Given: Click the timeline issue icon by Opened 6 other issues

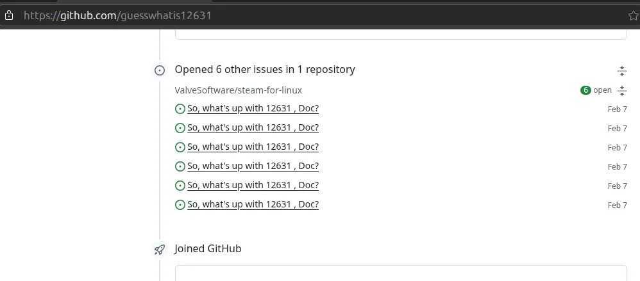Looking at the screenshot, I should coord(160,70).
